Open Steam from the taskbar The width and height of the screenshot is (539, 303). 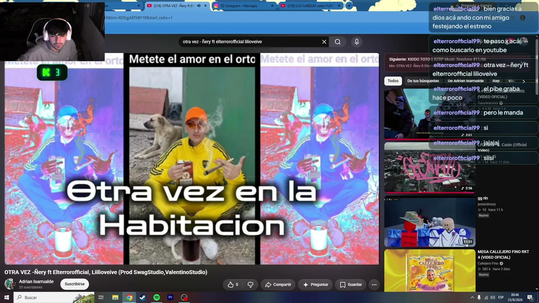tap(143, 298)
